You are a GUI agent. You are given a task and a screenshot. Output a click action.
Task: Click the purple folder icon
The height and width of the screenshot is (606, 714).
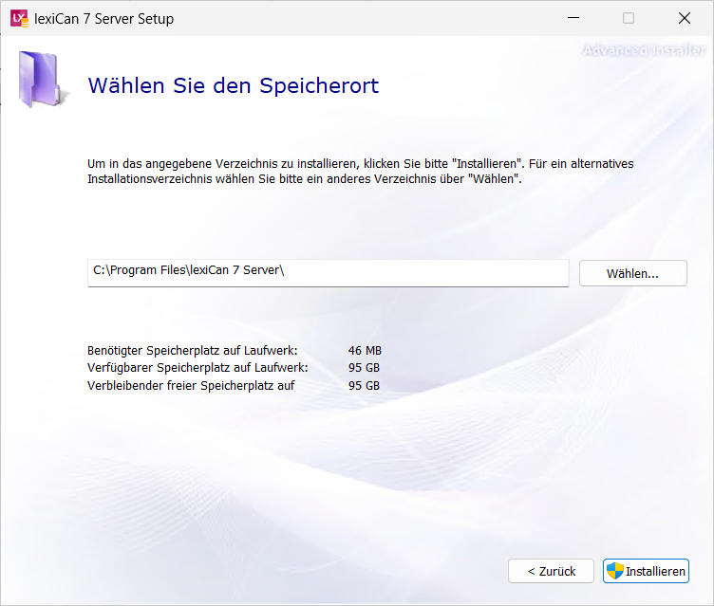point(41,81)
